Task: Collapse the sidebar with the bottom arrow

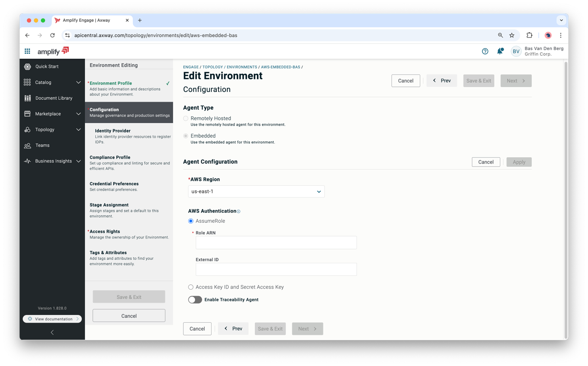Action: click(52, 332)
